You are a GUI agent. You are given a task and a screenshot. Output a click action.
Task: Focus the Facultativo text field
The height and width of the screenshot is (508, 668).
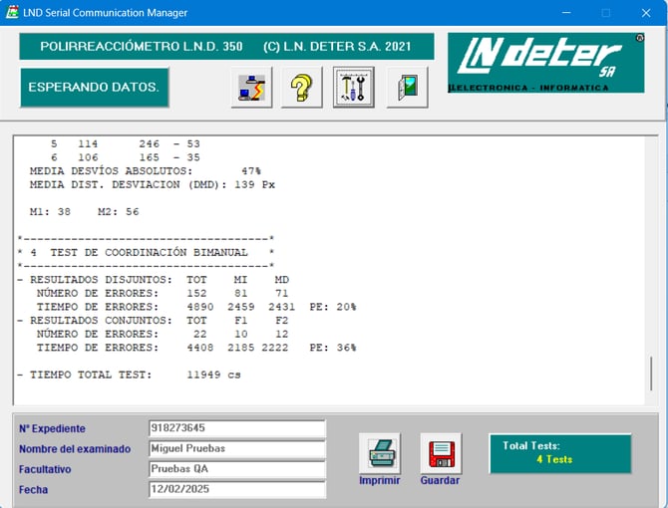coord(236,469)
